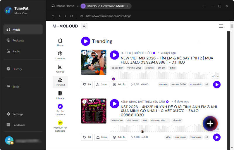234x150 pixels.
Task: Select 'vietmix 2026' tag beside 3,512 plays
Action: click(178, 84)
